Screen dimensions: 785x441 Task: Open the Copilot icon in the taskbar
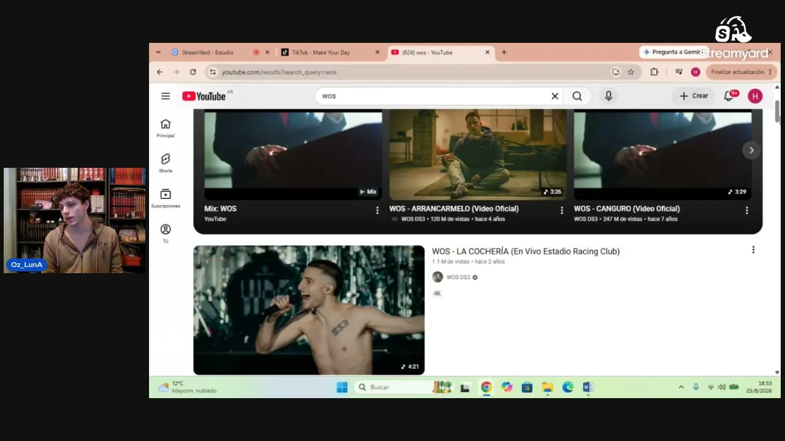click(x=507, y=387)
